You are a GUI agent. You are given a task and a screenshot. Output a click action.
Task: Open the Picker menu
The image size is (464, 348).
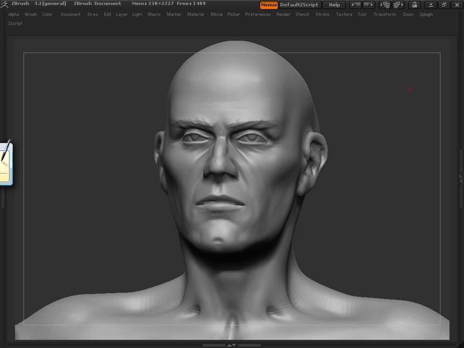(234, 14)
